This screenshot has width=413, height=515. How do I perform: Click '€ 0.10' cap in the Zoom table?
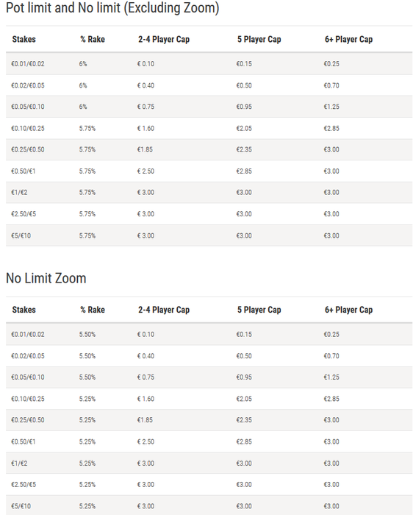click(x=146, y=334)
